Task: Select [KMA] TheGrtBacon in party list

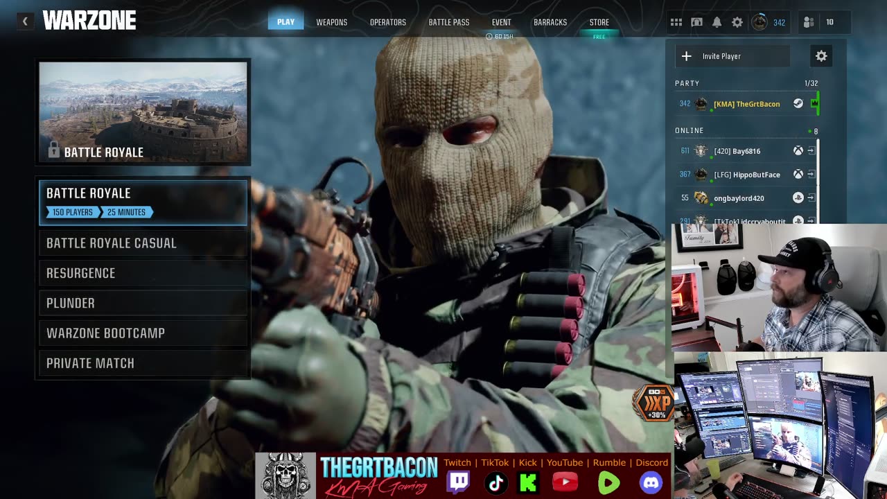Action: pyautogui.click(x=746, y=103)
